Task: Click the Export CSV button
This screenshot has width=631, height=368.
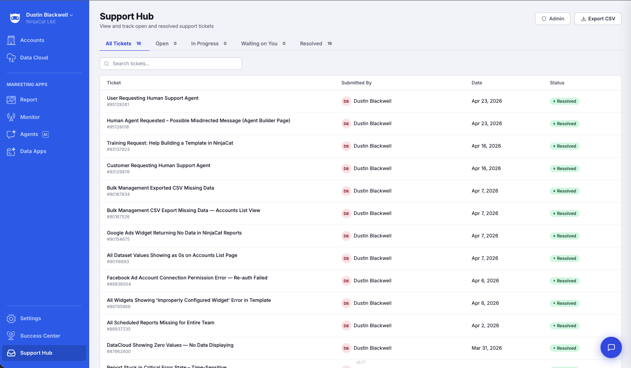Action: point(598,19)
